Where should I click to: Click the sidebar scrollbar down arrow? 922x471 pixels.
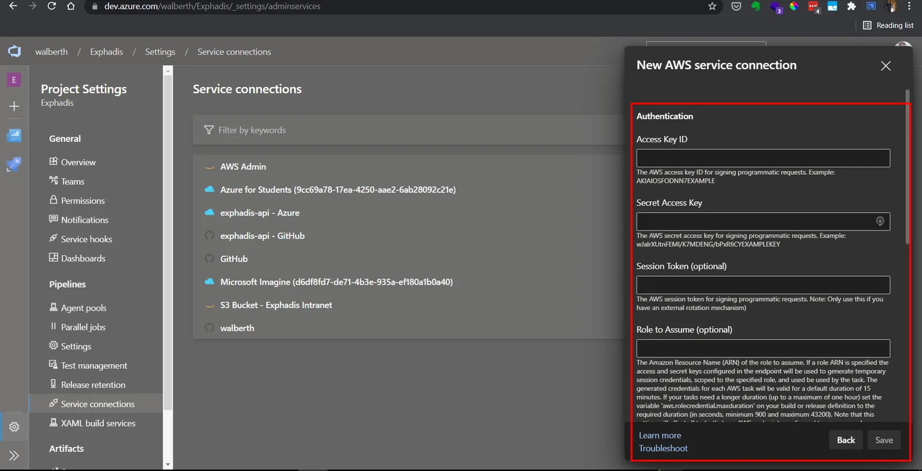click(x=168, y=464)
